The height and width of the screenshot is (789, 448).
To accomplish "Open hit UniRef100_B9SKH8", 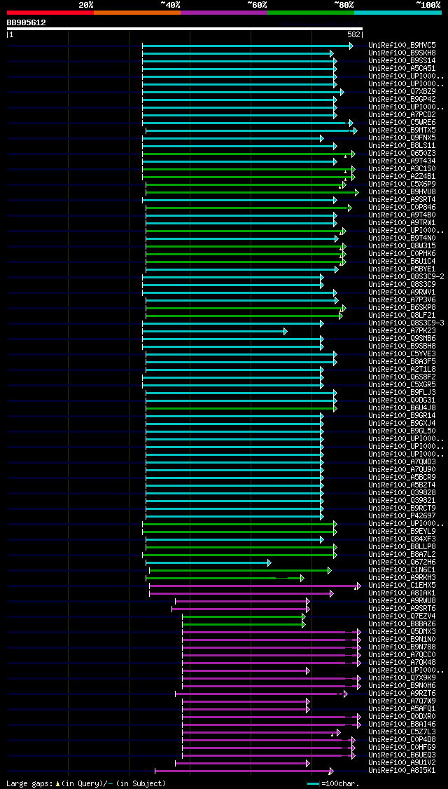I will coord(402,53).
